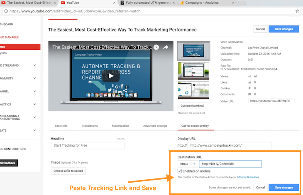Switch to the Campaigns - Analytics browser tab
This screenshot has width=303, height=195.
coord(206,3)
